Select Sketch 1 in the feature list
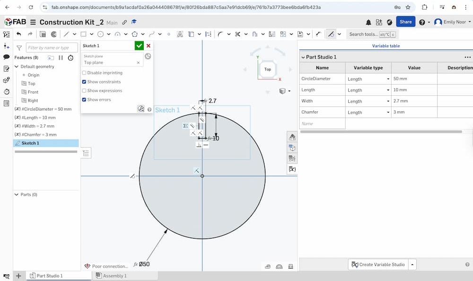The height and width of the screenshot is (281, 473). coord(46,143)
